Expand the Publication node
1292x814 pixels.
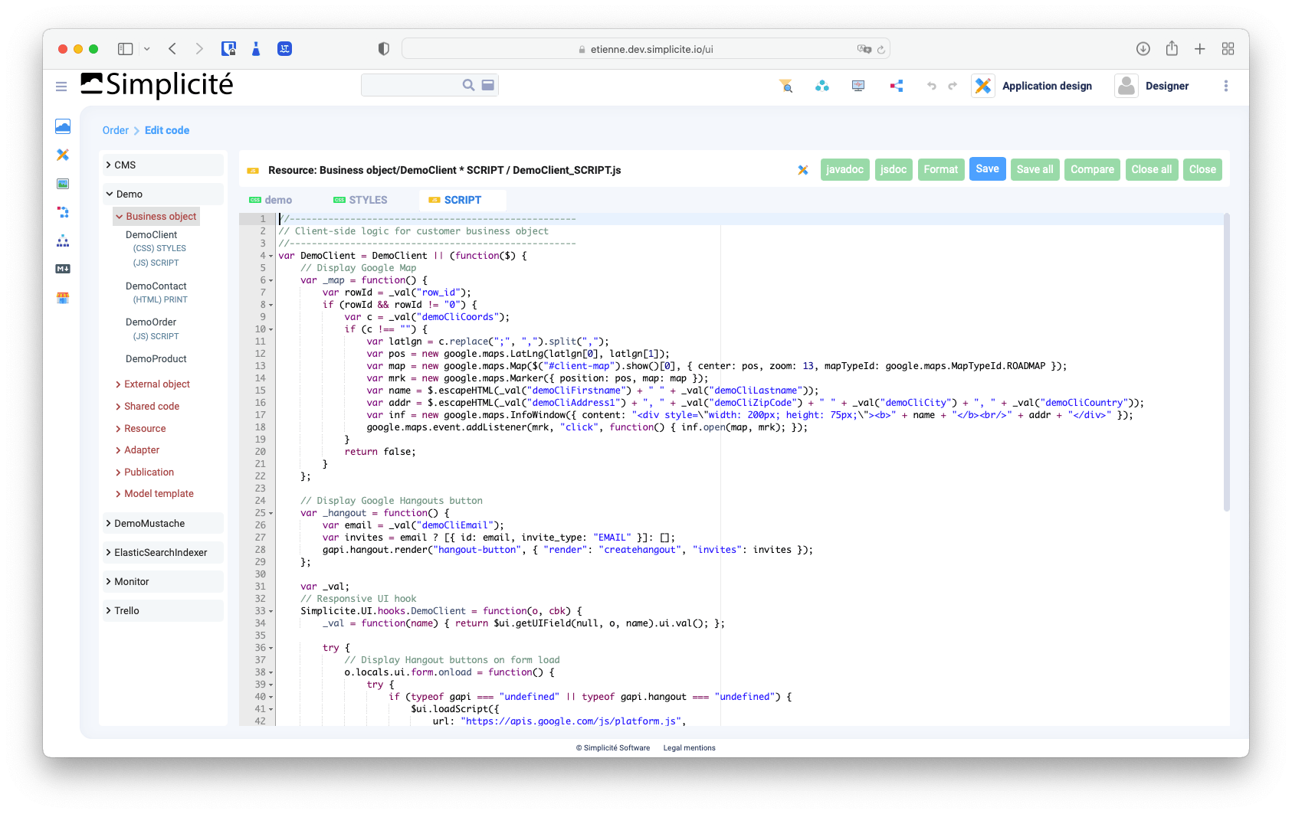click(x=144, y=472)
